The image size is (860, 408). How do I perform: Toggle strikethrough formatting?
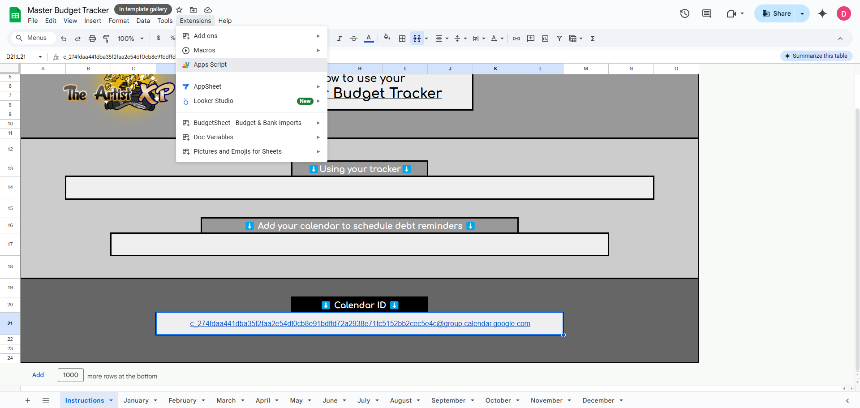(x=354, y=39)
